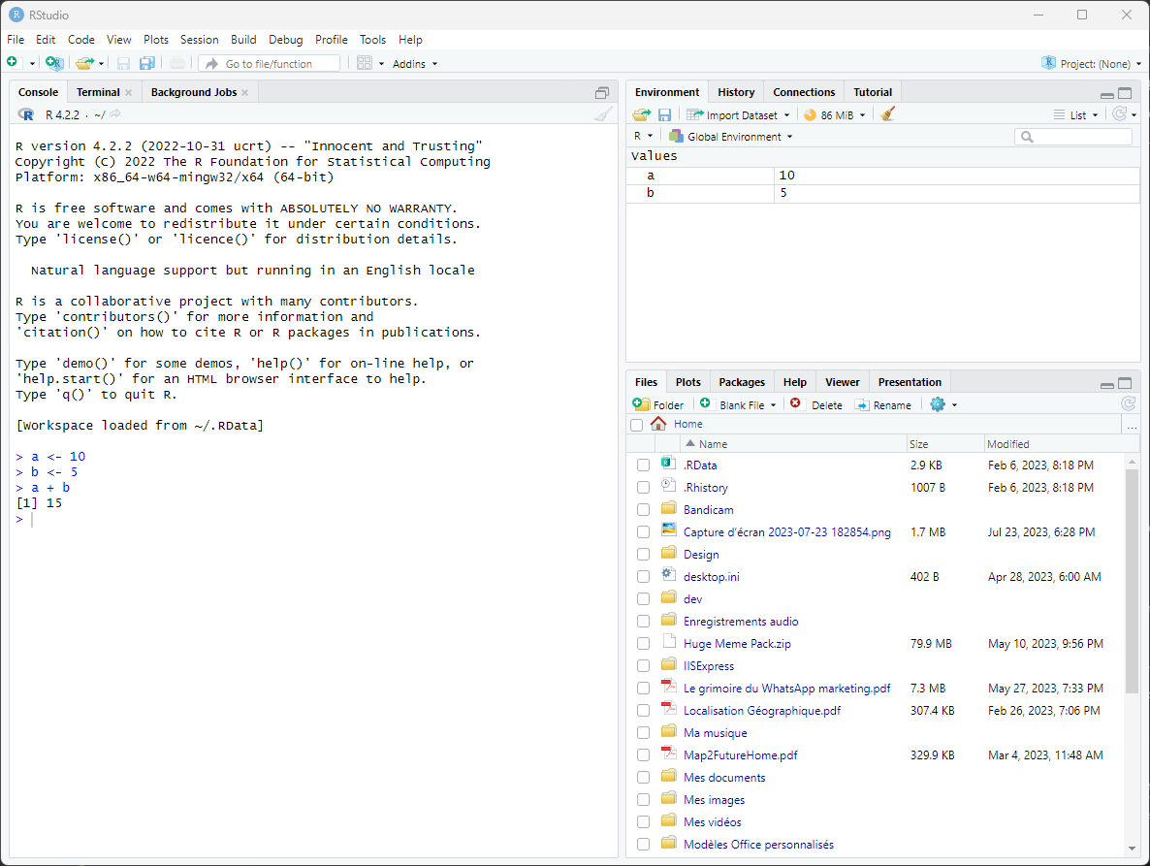Open the Project: (None) menu
The height and width of the screenshot is (866, 1150).
[x=1091, y=64]
